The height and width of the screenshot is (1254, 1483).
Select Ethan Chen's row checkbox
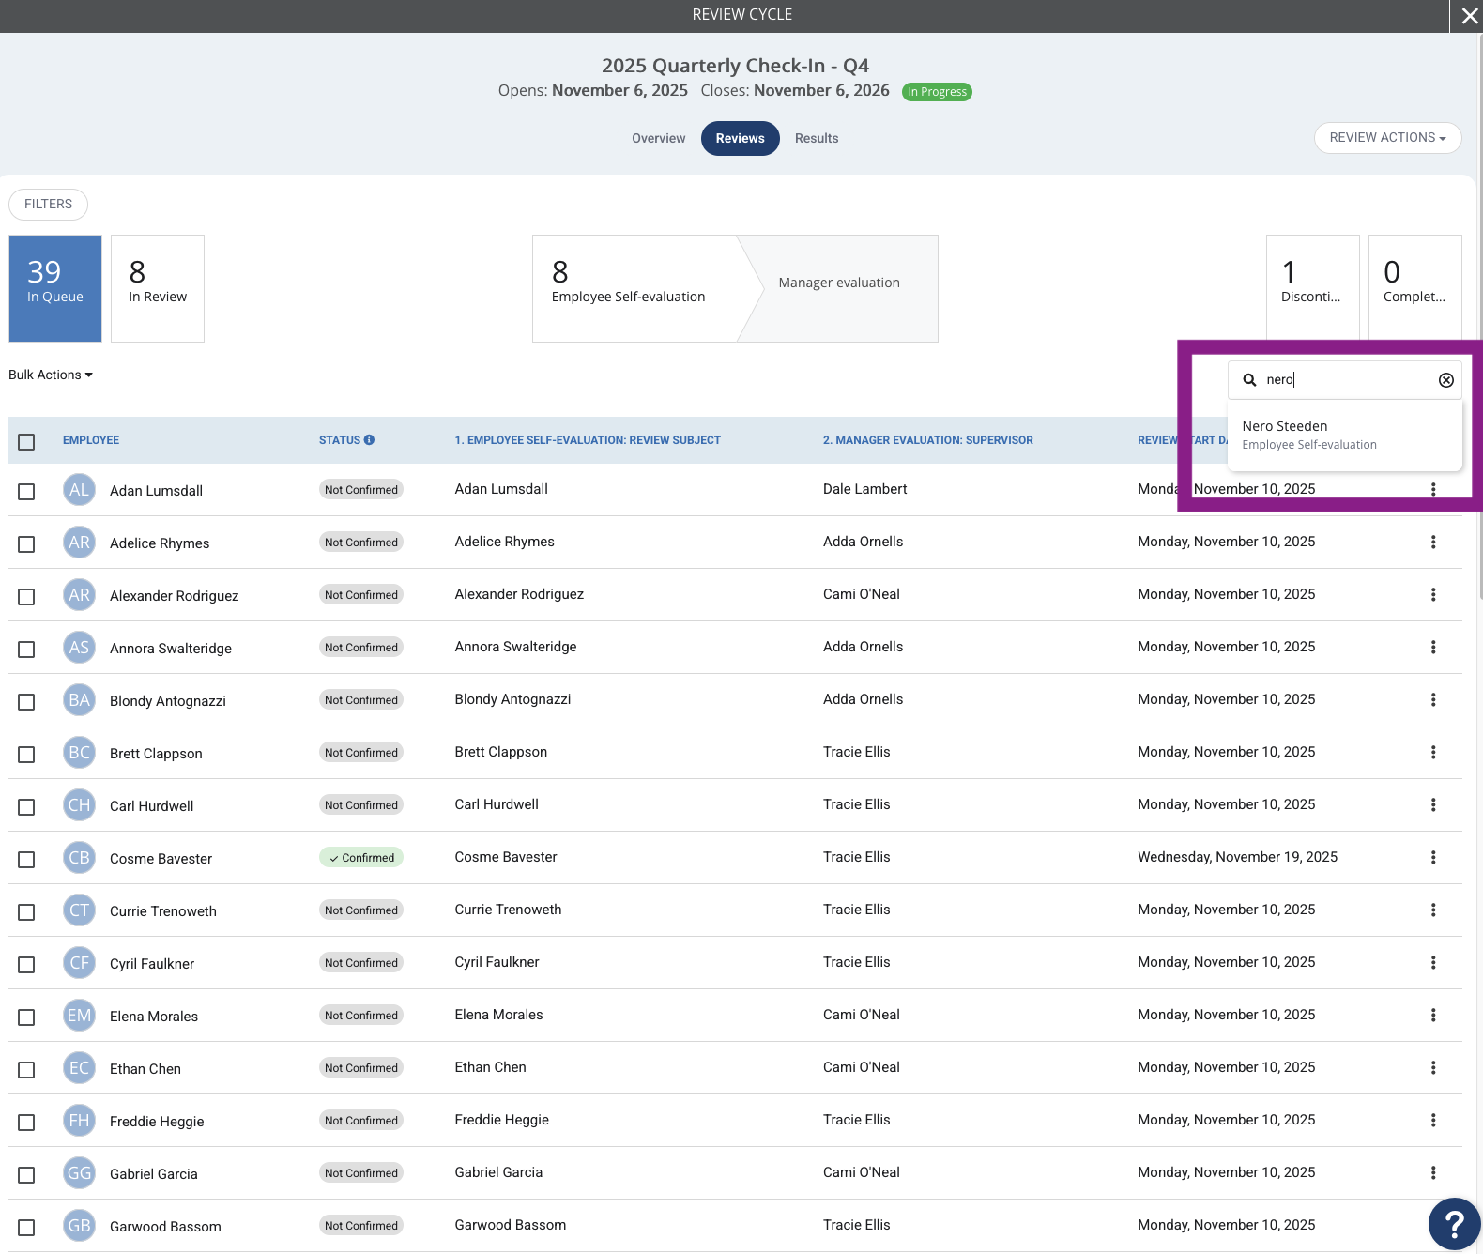pyautogui.click(x=26, y=1069)
